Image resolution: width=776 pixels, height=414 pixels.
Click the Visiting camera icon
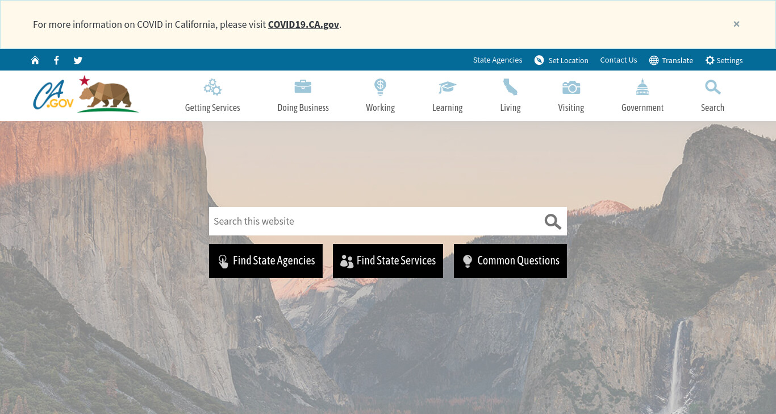571,87
